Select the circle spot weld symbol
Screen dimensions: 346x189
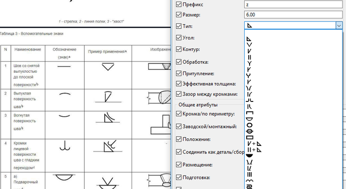click(x=250, y=125)
